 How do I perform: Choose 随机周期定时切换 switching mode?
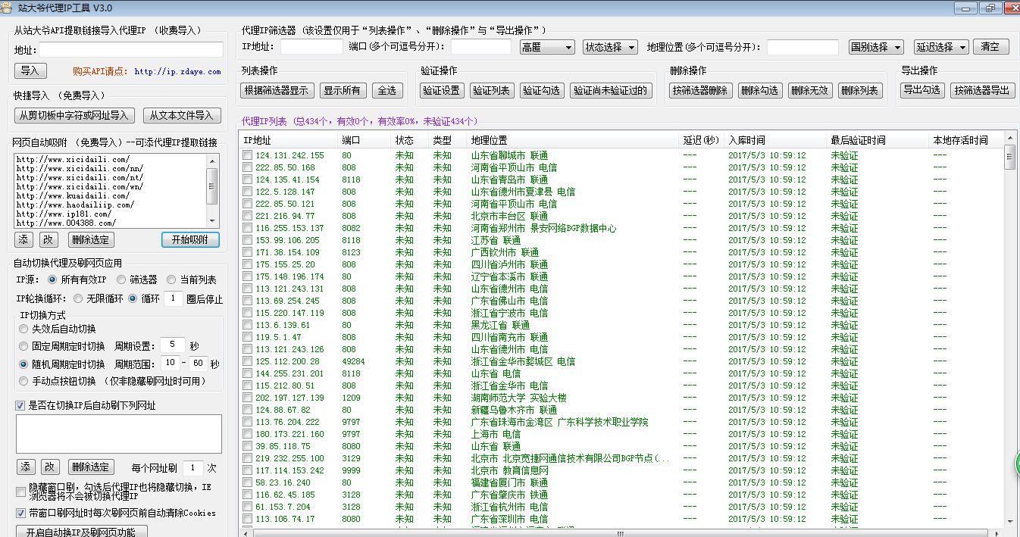(x=24, y=364)
